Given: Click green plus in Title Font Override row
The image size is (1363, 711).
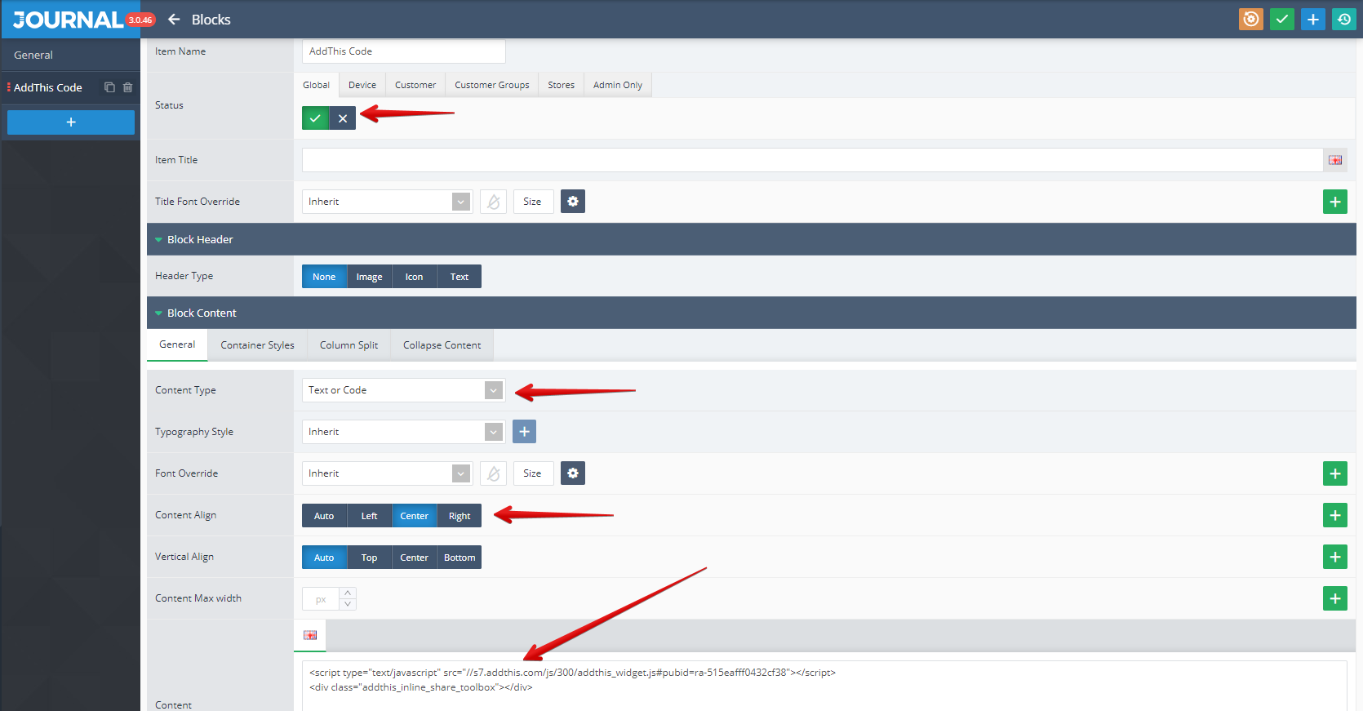Looking at the screenshot, I should [x=1335, y=202].
